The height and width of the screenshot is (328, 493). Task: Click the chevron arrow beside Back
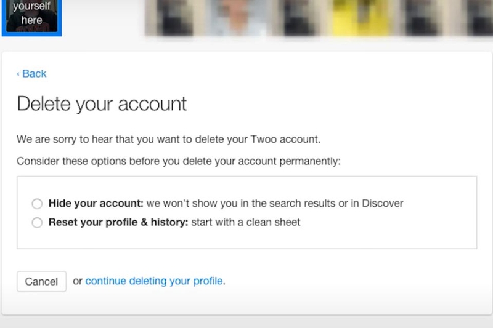(18, 74)
